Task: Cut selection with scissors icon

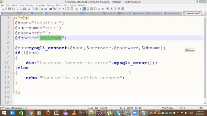Action: [x=29, y=9]
